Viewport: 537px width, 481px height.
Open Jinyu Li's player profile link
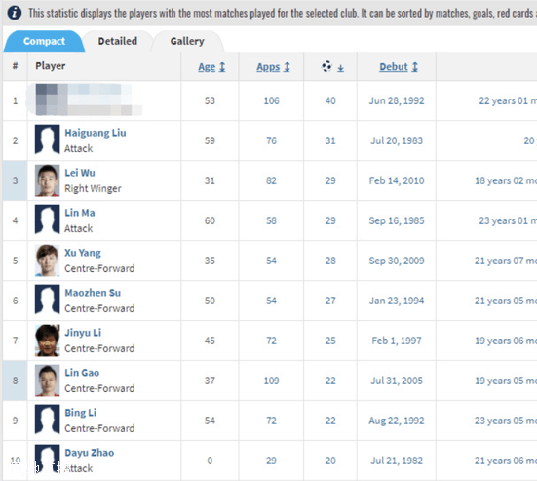(83, 333)
